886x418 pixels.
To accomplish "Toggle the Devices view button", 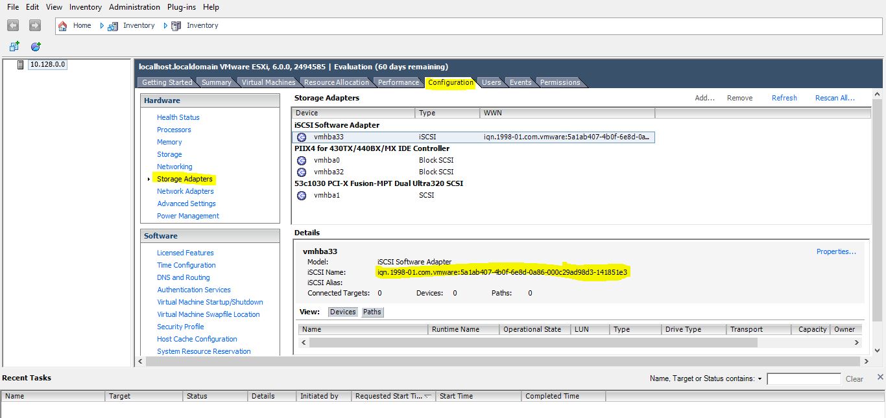I will pos(342,312).
